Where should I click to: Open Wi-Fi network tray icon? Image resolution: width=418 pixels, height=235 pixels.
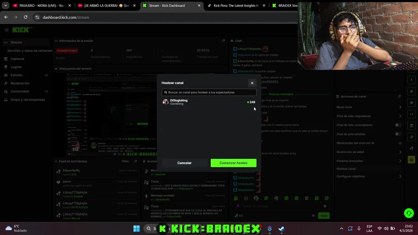pyautogui.click(x=379, y=228)
